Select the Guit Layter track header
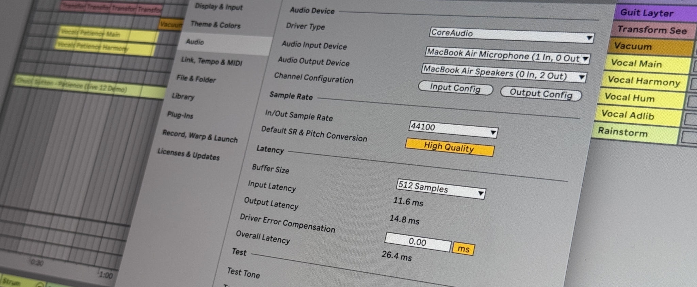The width and height of the screenshot is (697, 287). pos(655,13)
